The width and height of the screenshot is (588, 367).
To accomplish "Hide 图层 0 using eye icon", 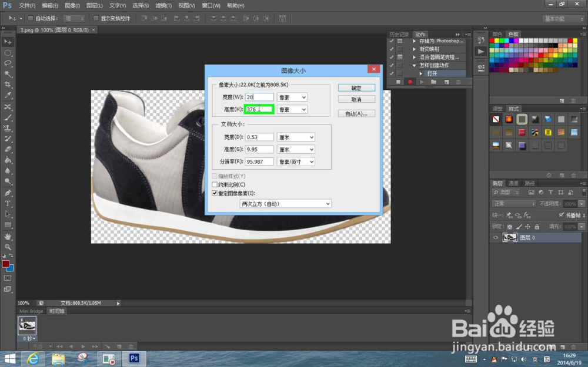I will point(496,237).
